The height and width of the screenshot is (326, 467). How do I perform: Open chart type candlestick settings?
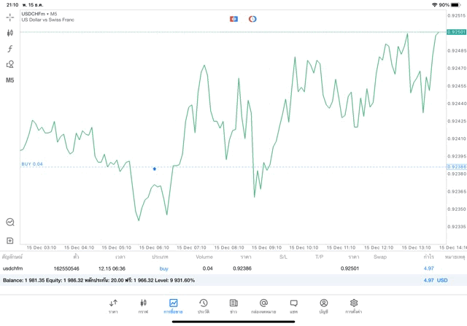pos(10,33)
